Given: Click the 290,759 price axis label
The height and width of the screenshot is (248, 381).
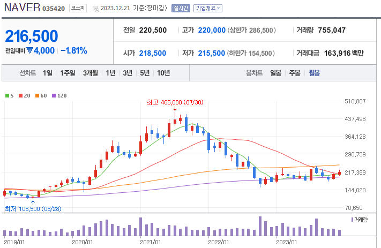Looking at the screenshot, I should (x=355, y=154).
